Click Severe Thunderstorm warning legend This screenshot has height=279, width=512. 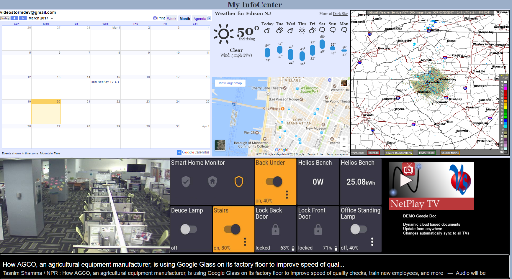tap(399, 153)
